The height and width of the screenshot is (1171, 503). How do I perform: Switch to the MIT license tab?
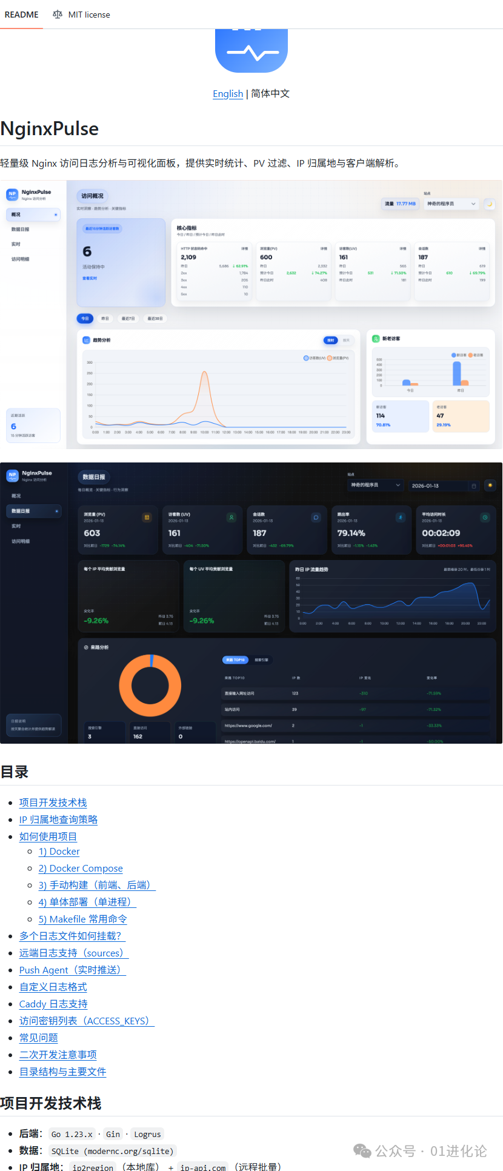81,15
